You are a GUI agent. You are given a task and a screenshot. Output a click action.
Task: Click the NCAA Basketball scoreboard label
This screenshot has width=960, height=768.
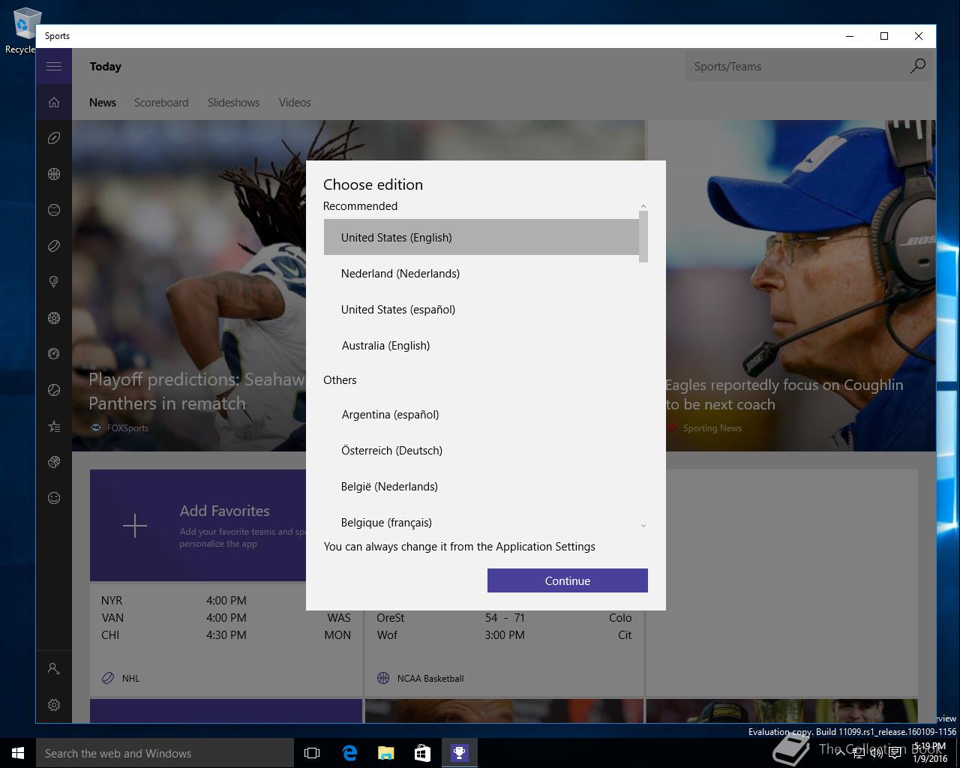[x=430, y=678]
